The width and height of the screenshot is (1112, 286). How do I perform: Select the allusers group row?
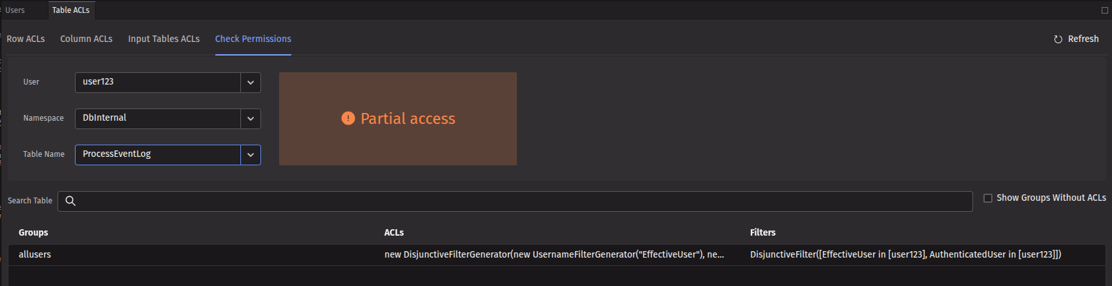pyautogui.click(x=35, y=254)
